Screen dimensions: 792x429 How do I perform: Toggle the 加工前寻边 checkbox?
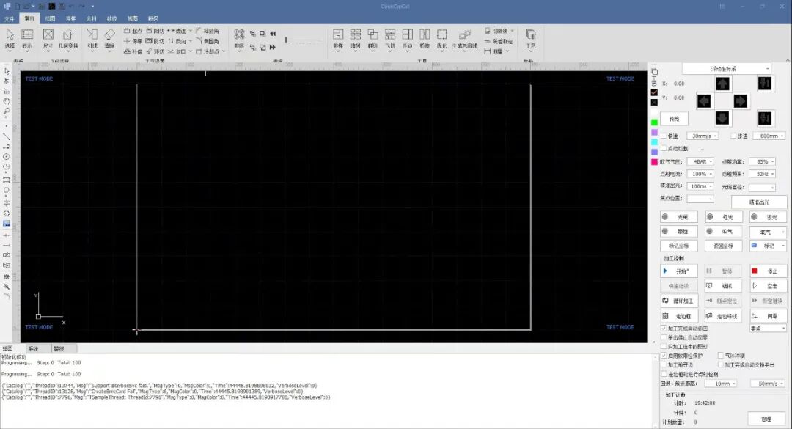point(664,364)
